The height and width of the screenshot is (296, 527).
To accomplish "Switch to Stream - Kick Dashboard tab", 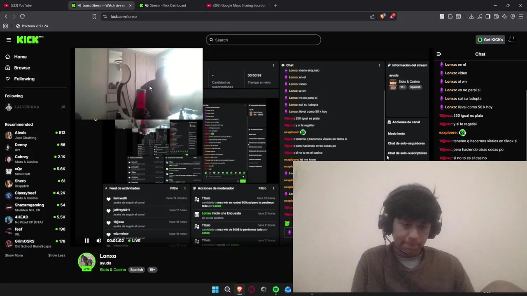I will (168, 5).
